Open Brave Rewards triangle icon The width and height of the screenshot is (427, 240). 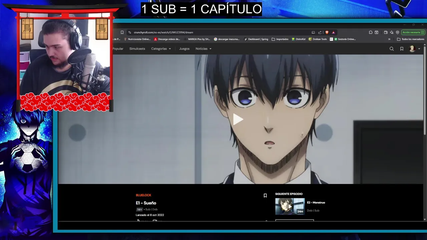(x=333, y=32)
